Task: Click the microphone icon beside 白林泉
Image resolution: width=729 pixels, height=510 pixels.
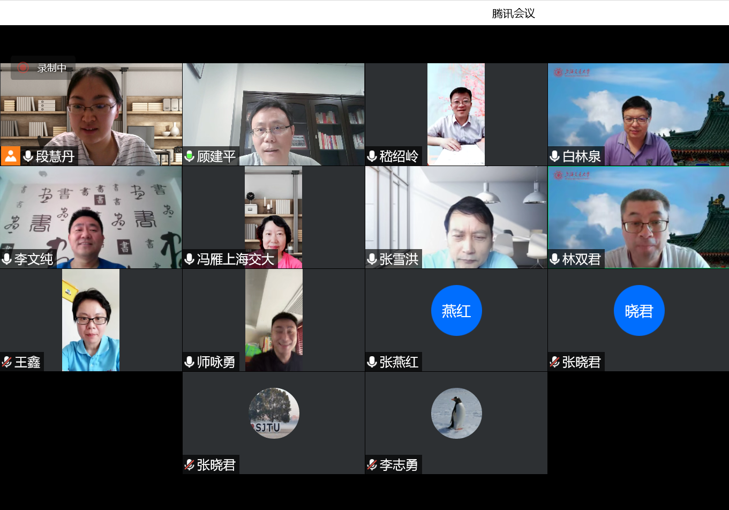Action: pos(555,156)
